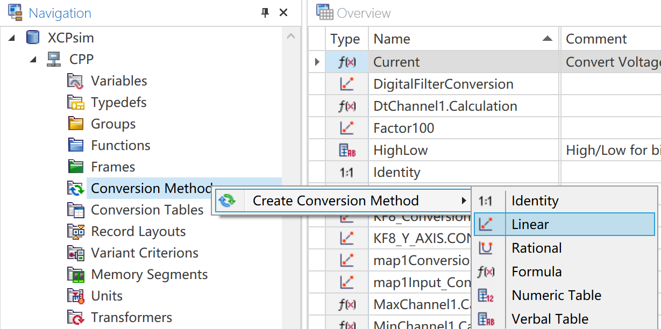Click the XCPsim database icon
661x329 pixels.
33,38
